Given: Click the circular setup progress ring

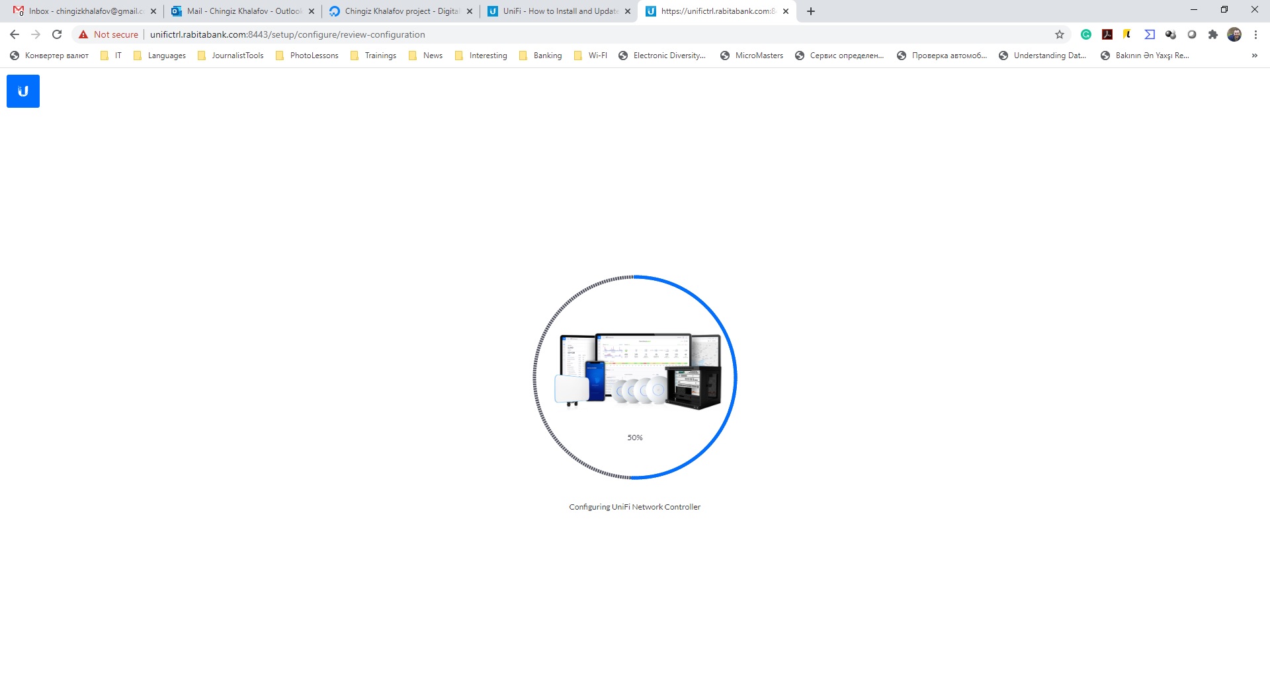Looking at the screenshot, I should point(635,377).
